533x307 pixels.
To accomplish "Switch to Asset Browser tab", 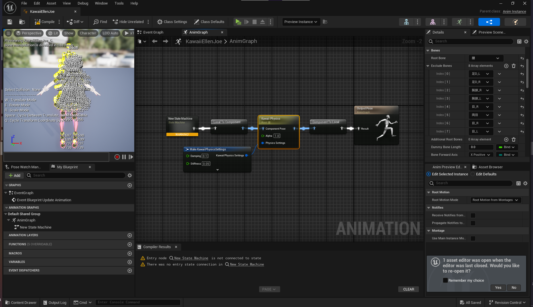I will [490, 167].
